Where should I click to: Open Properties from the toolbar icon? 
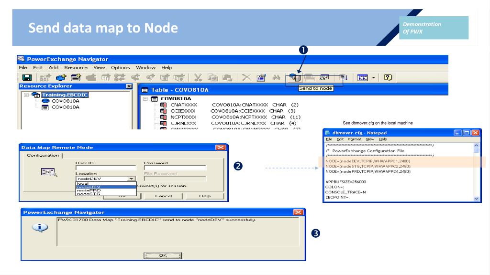[261, 77]
